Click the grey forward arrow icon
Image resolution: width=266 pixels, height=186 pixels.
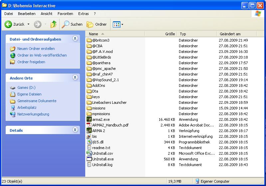tap(38, 24)
